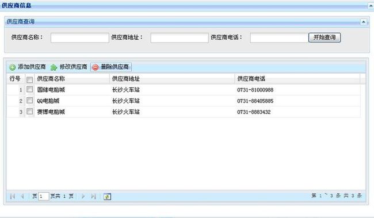
Task: Sort by 供应商名称 column header
Action: [72, 79]
